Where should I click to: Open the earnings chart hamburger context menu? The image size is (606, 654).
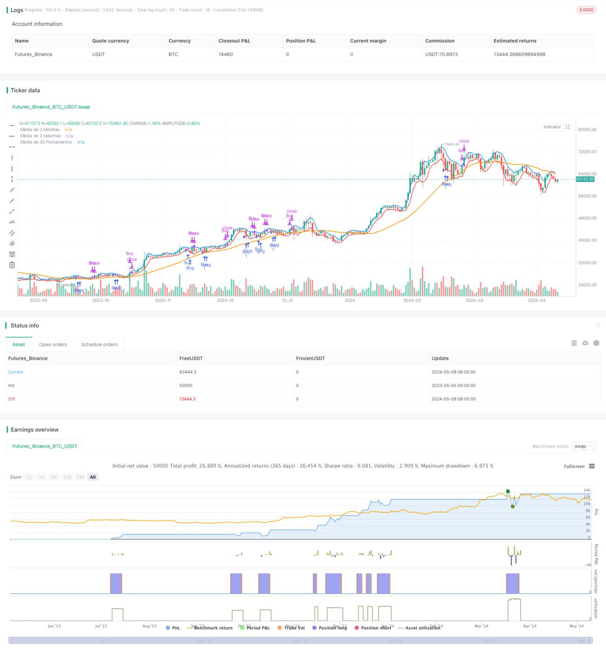(x=592, y=466)
